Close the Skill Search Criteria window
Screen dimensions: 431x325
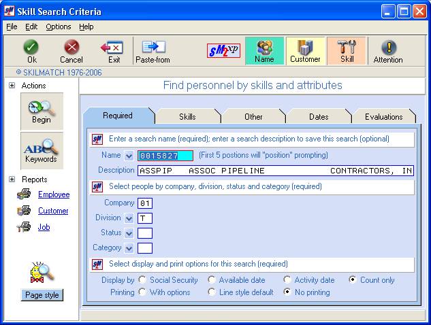(x=419, y=12)
